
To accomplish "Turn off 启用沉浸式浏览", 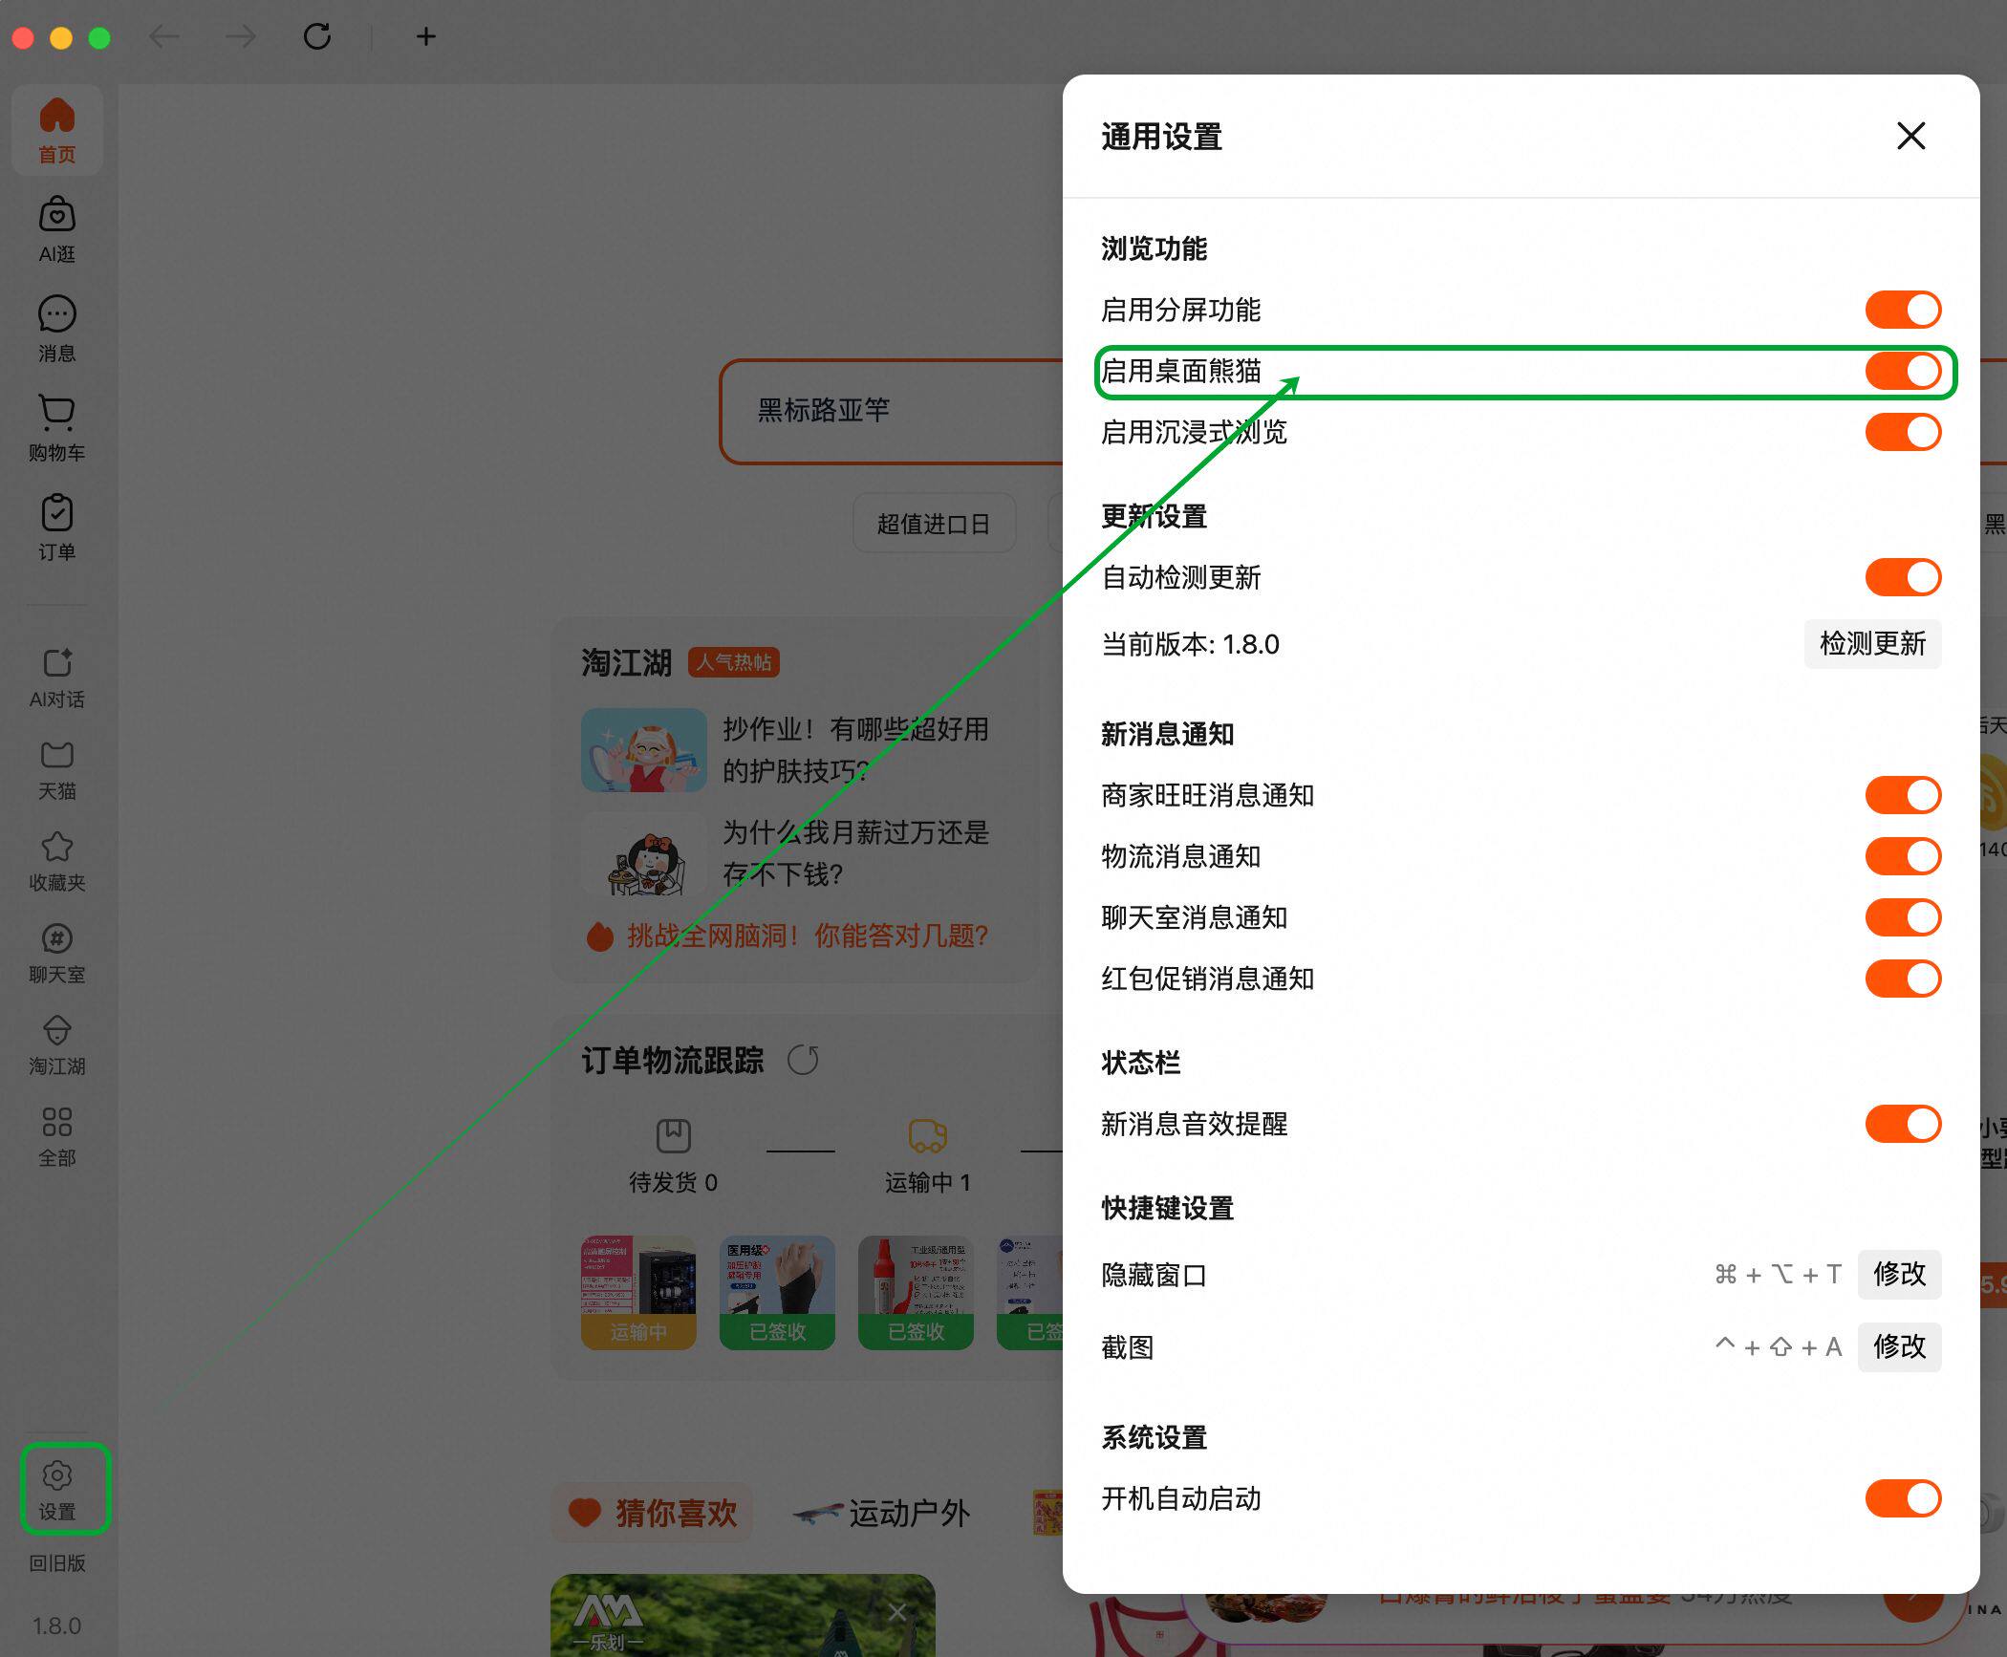I will coord(1902,433).
